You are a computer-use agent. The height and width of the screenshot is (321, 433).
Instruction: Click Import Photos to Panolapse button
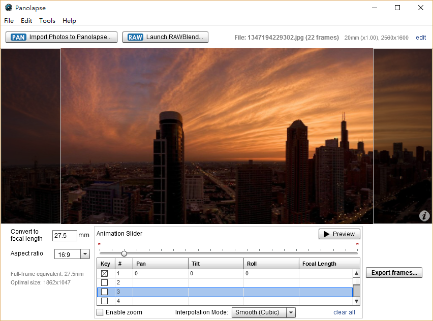click(x=61, y=37)
